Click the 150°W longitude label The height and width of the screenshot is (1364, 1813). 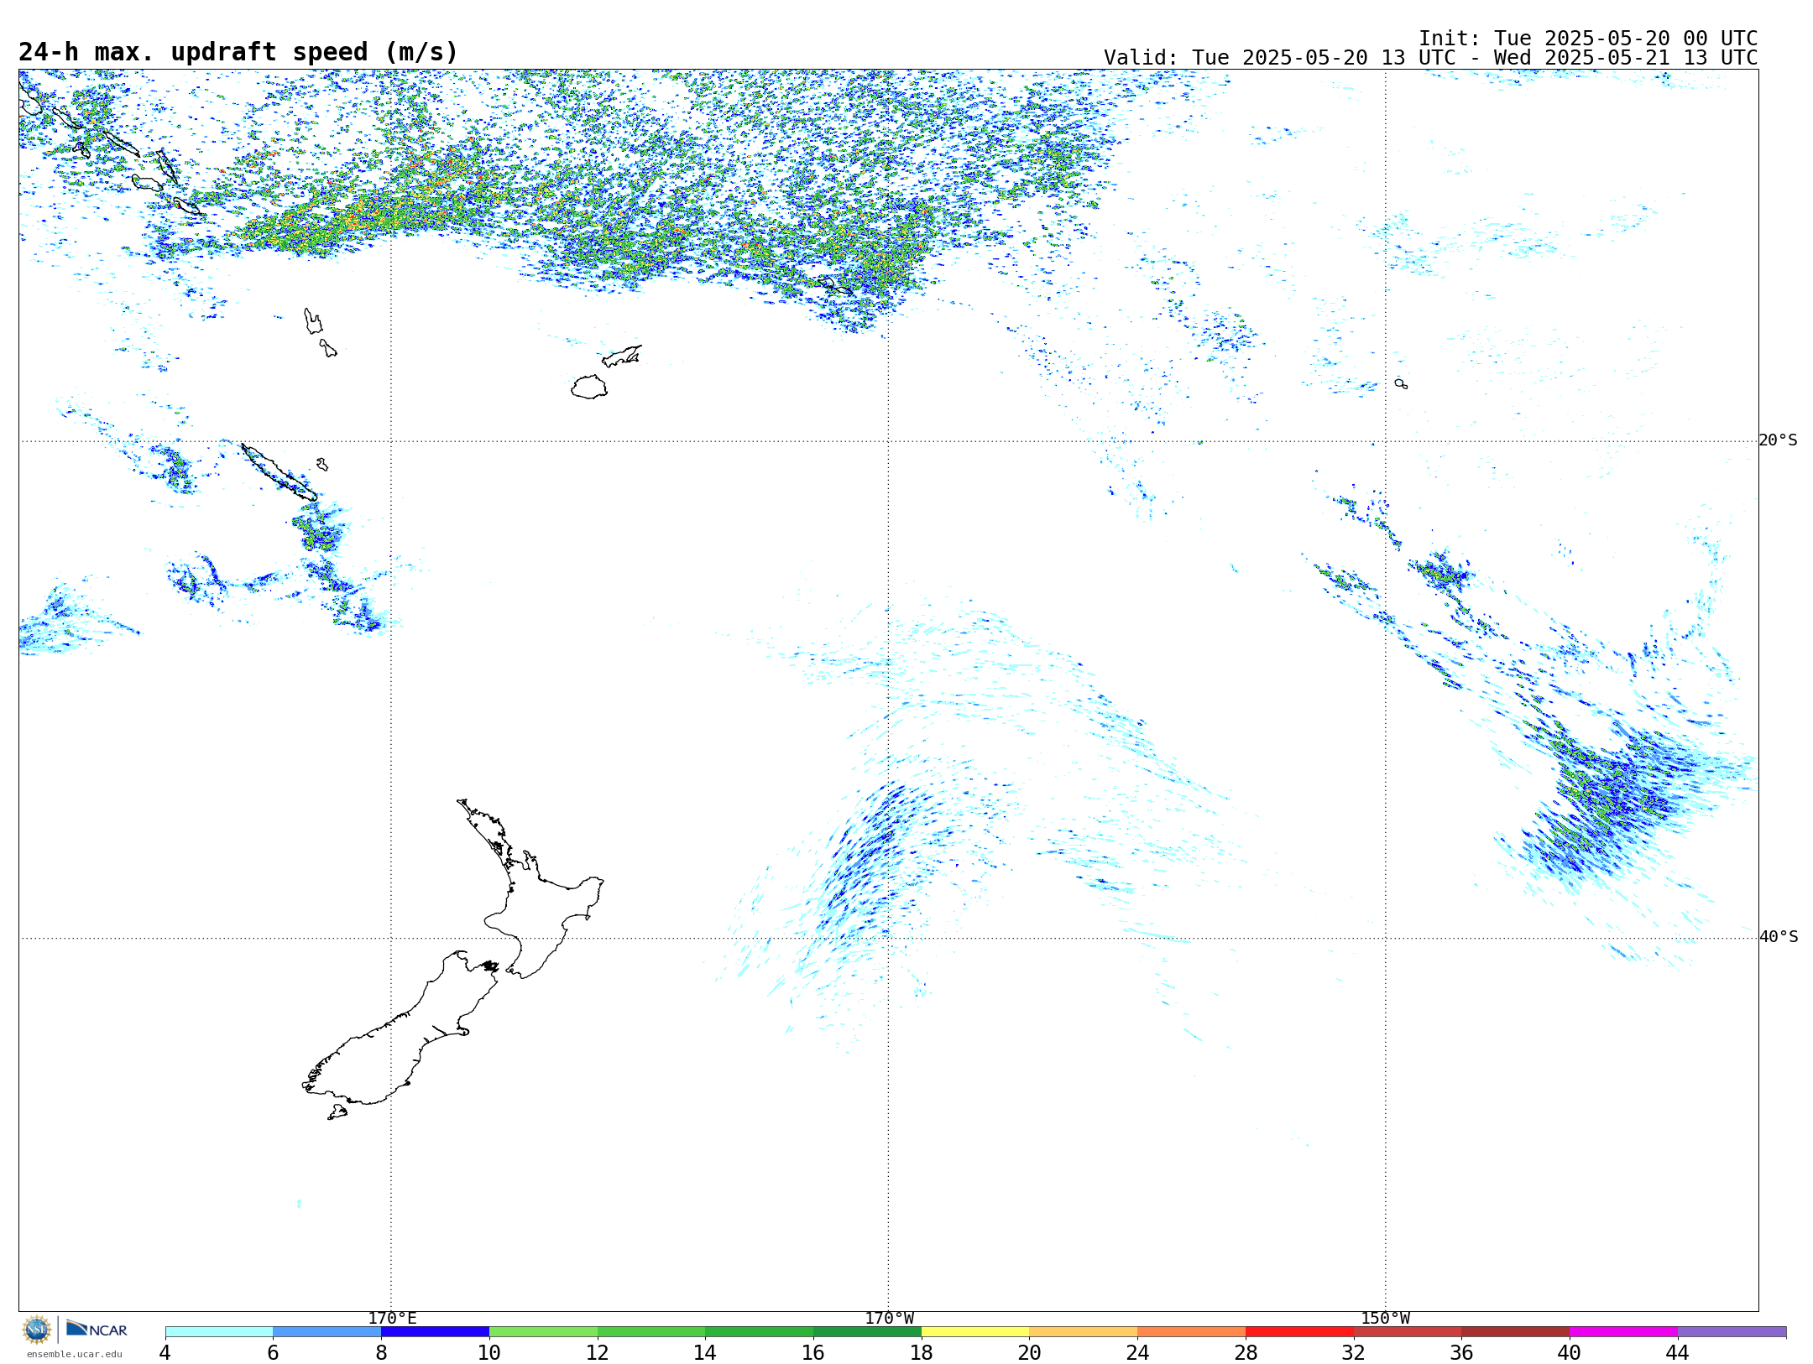point(1386,1319)
